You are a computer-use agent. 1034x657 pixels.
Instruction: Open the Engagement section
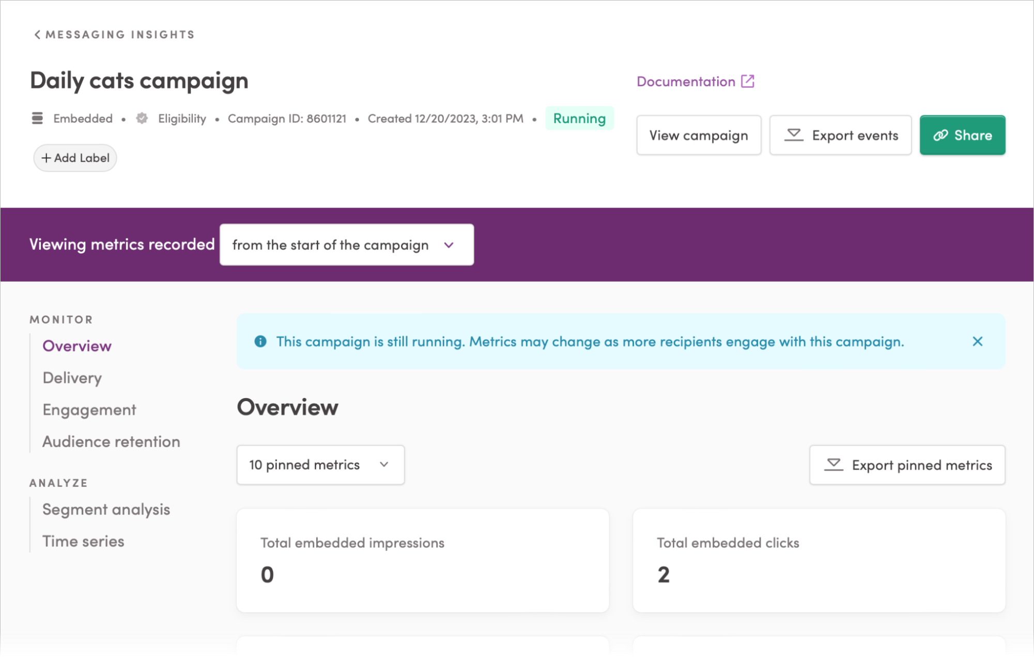pyautogui.click(x=89, y=410)
